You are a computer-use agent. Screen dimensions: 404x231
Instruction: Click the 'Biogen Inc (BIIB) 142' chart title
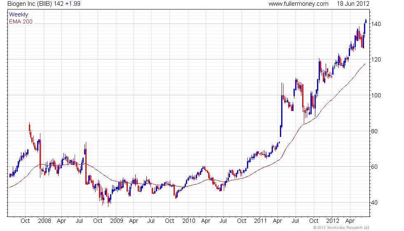pos(35,4)
